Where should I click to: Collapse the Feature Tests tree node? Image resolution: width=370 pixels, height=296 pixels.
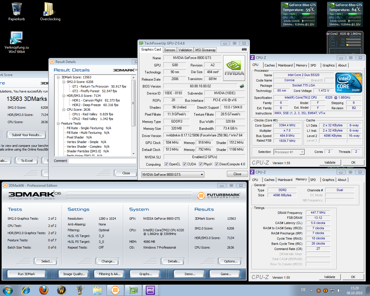pyautogui.click(x=58, y=123)
